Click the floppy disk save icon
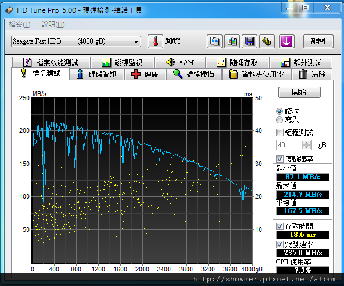 click(x=249, y=41)
